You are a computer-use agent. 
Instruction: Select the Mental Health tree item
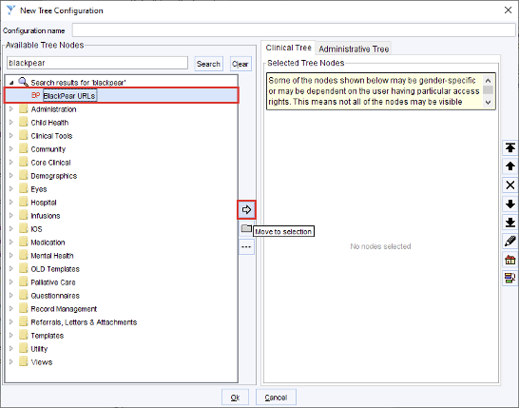point(52,256)
